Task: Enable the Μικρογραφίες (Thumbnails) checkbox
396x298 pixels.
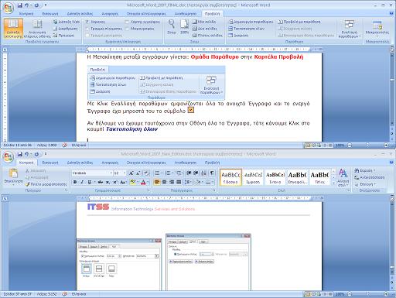Action: [x=127, y=29]
